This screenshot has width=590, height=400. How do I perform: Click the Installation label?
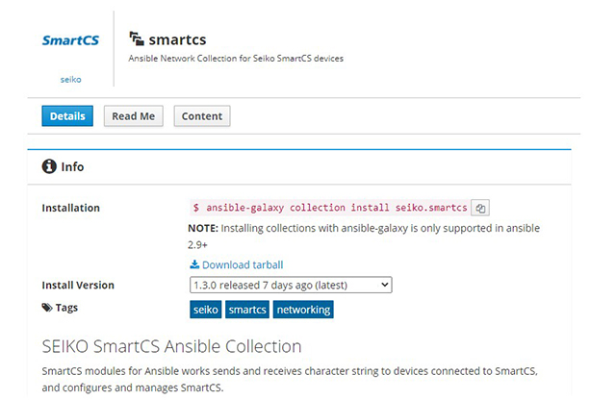[x=70, y=208]
